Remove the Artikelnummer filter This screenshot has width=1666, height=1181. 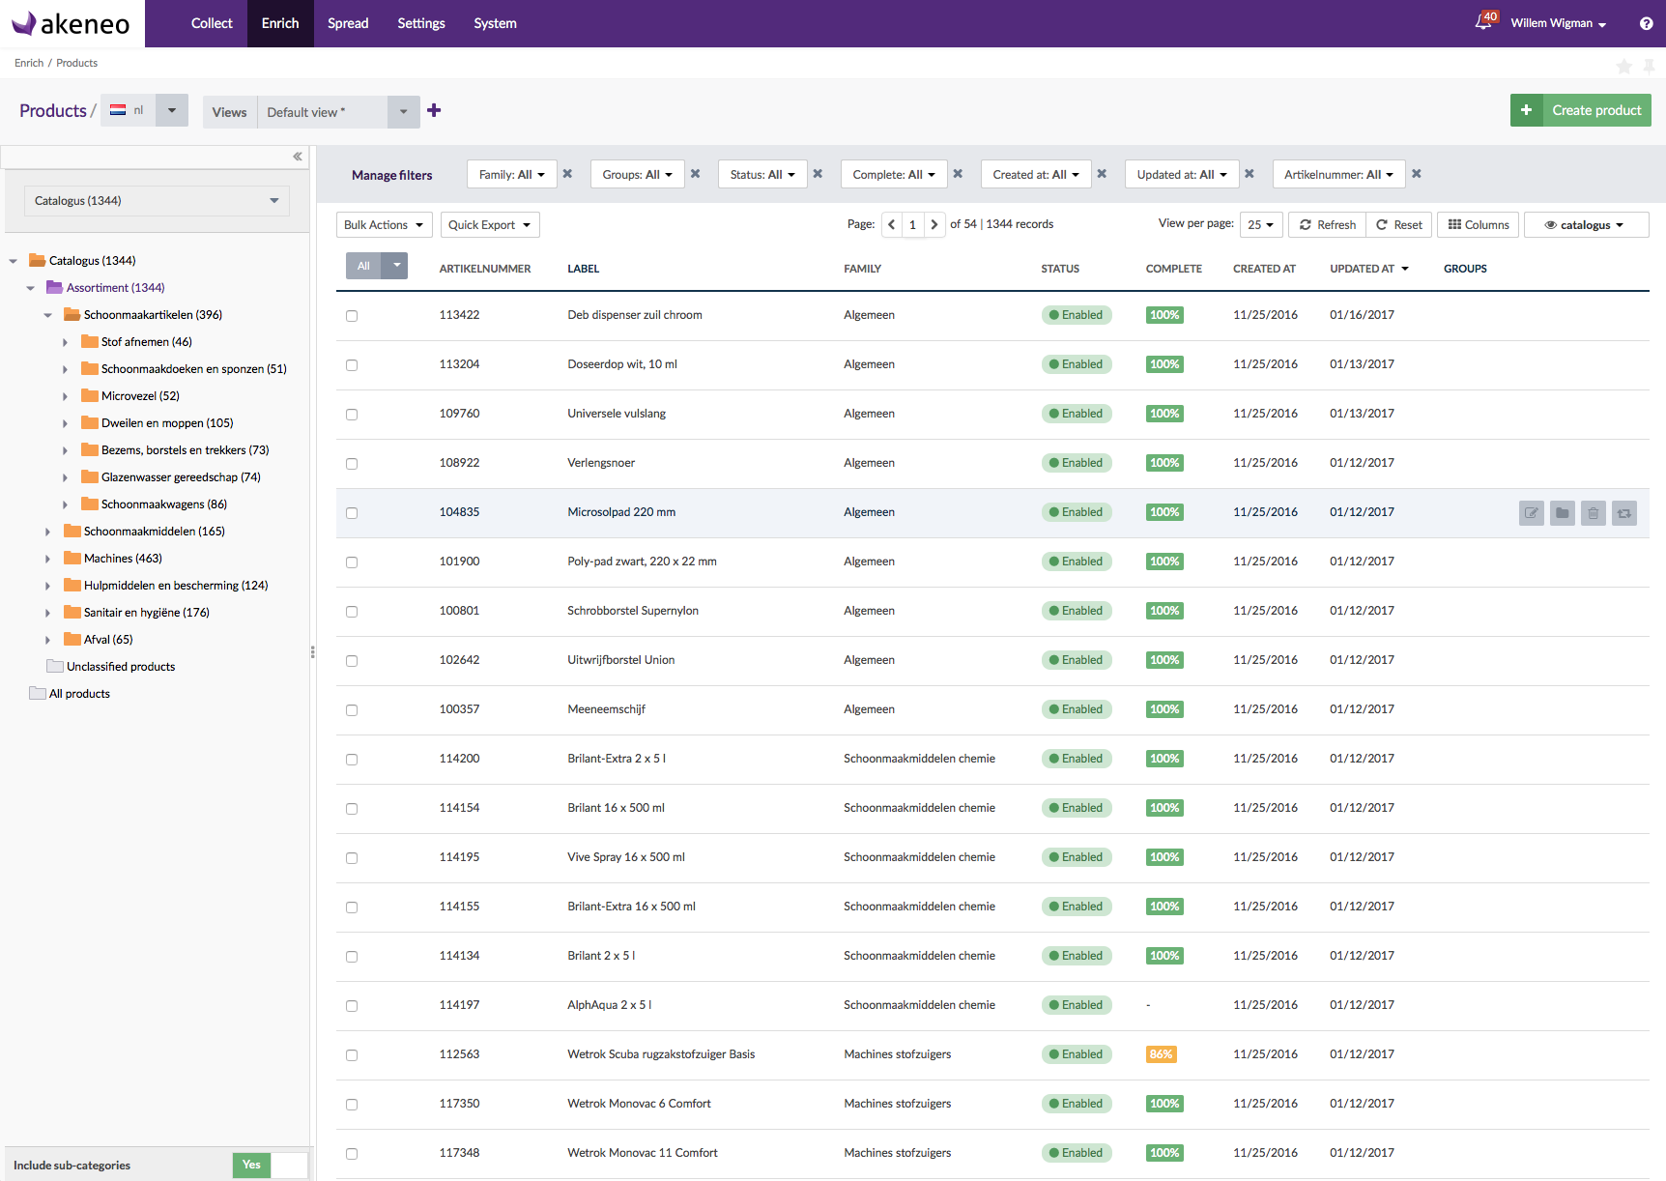click(1416, 174)
